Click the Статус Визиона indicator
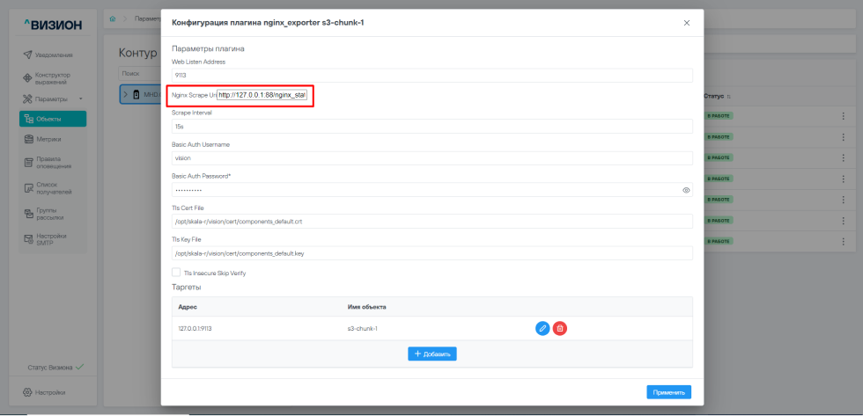 (x=55, y=367)
